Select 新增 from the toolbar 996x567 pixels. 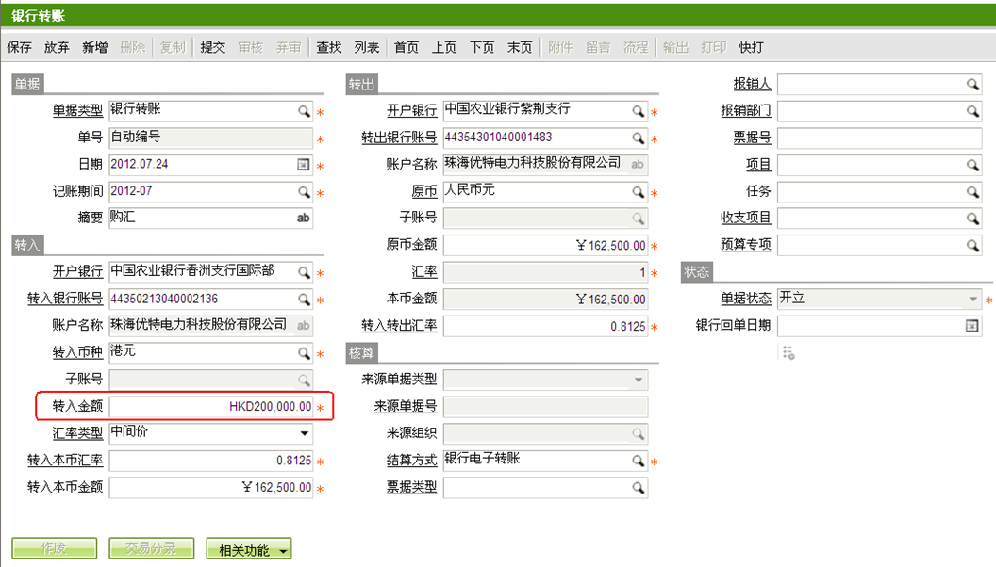[x=94, y=47]
